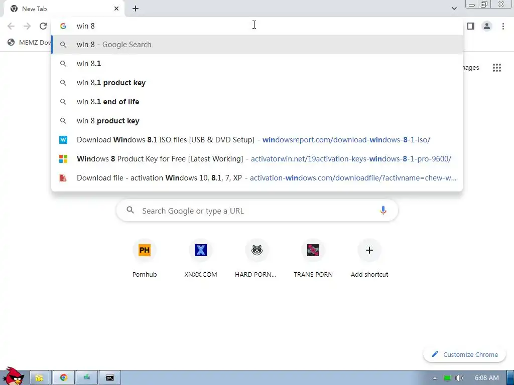Select the New Tab tab
Viewport: 514px width, 385px height.
pyautogui.click(x=64, y=9)
